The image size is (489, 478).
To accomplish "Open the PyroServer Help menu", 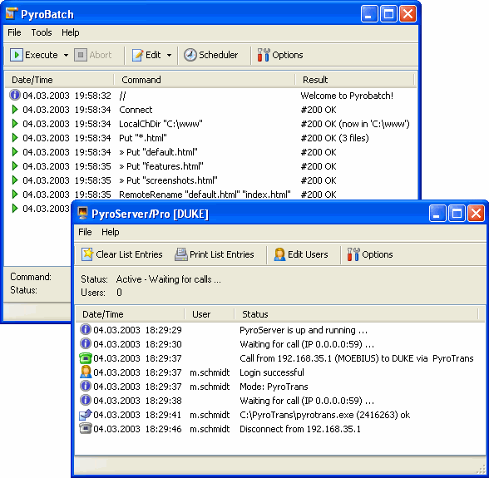I will 110,232.
